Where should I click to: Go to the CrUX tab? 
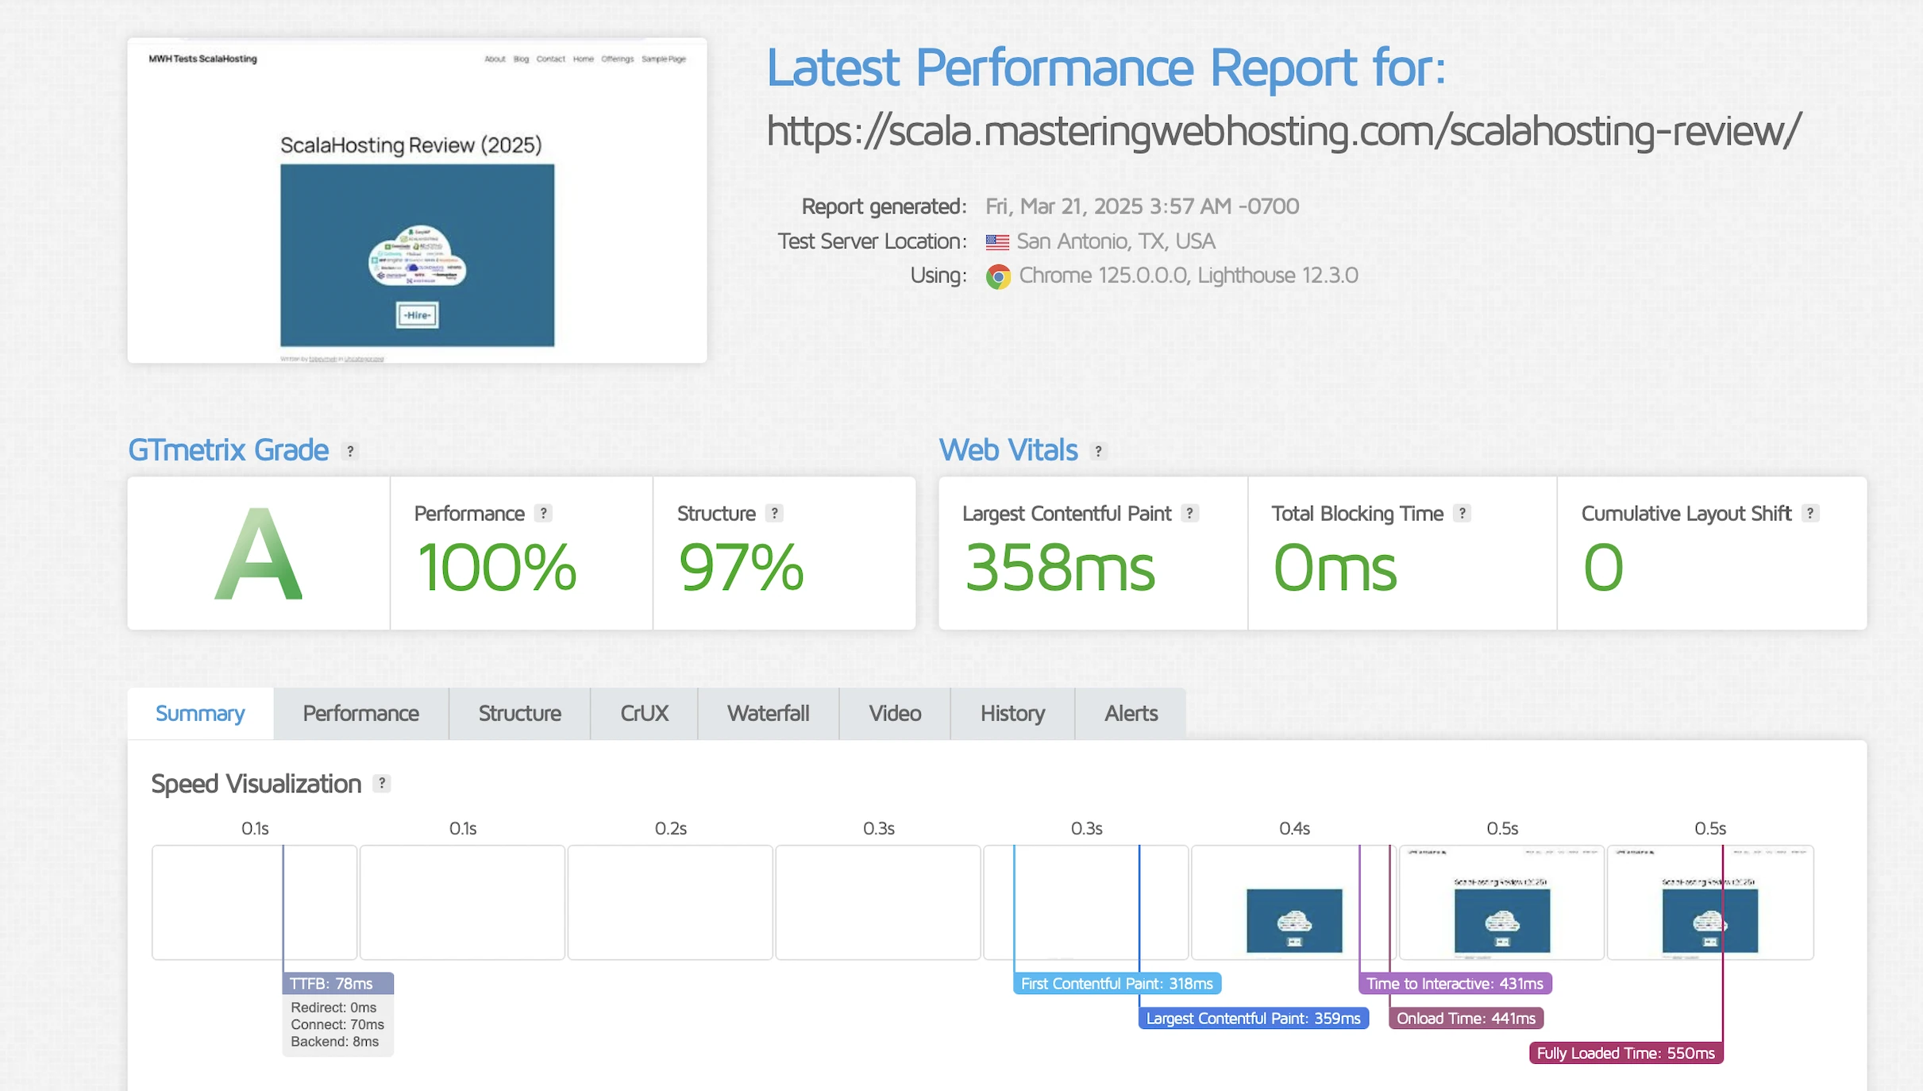(644, 713)
